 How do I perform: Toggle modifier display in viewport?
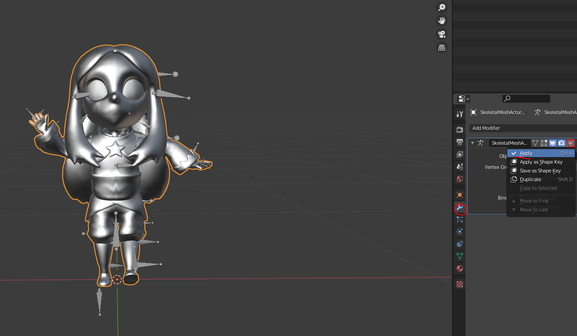tap(553, 143)
